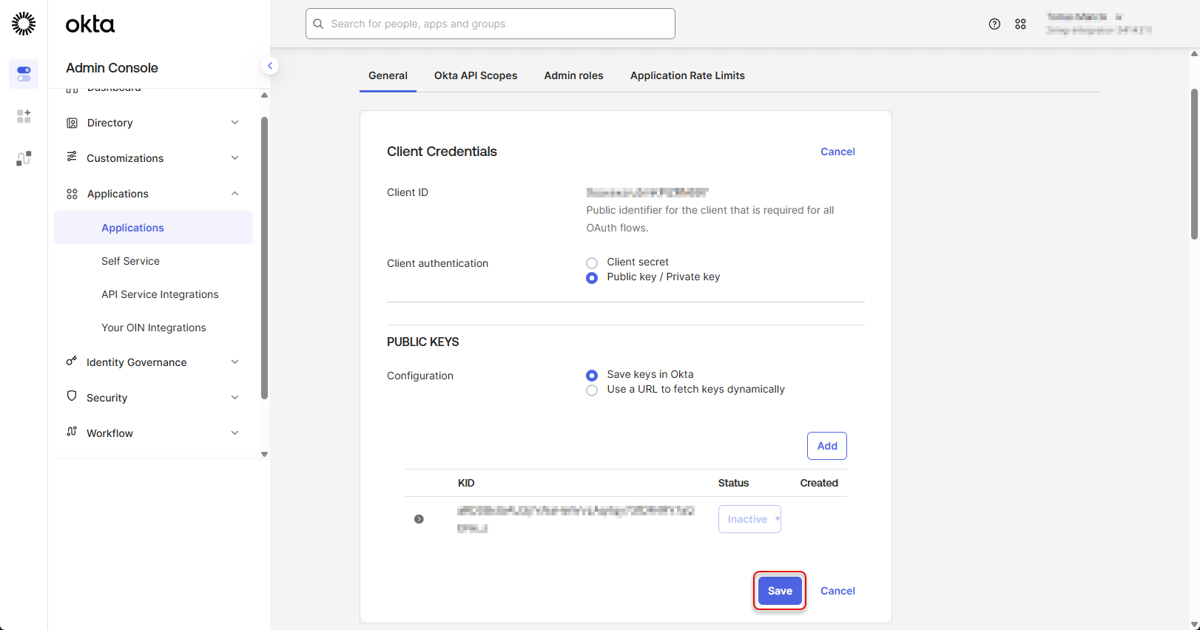
Task: Click the Save button
Action: pos(780,591)
